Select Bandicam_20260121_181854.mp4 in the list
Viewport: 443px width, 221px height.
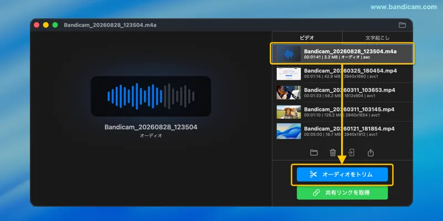(x=342, y=131)
